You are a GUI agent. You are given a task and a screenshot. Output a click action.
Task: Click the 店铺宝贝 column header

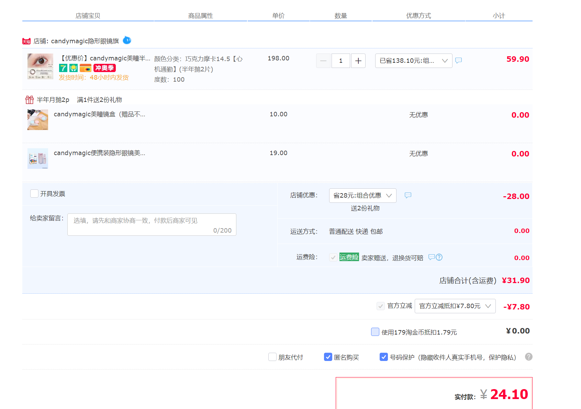(x=88, y=16)
